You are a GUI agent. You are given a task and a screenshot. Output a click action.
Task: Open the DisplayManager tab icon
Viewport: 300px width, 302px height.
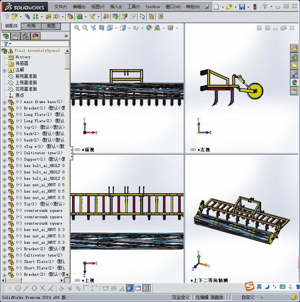tap(36, 36)
